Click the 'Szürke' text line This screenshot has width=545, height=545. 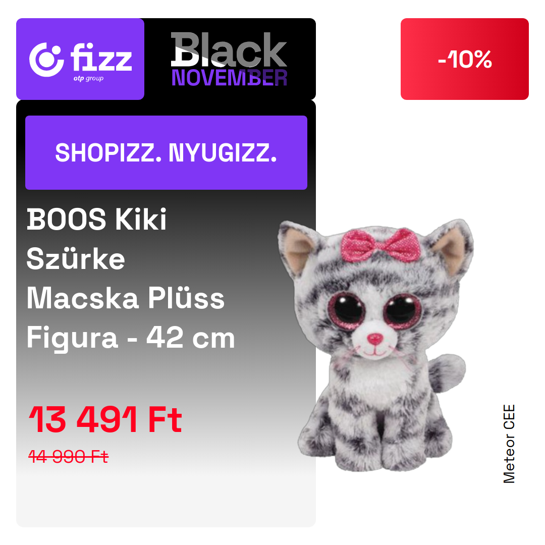point(76,259)
